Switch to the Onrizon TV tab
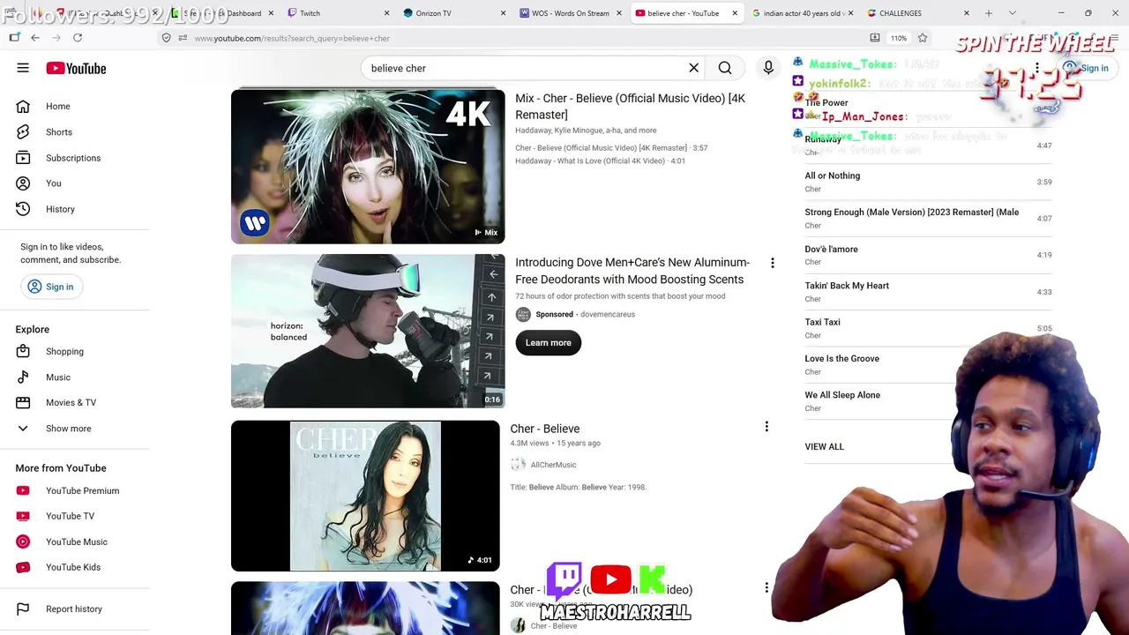Screen dimensions: 1129x635 (454, 13)
